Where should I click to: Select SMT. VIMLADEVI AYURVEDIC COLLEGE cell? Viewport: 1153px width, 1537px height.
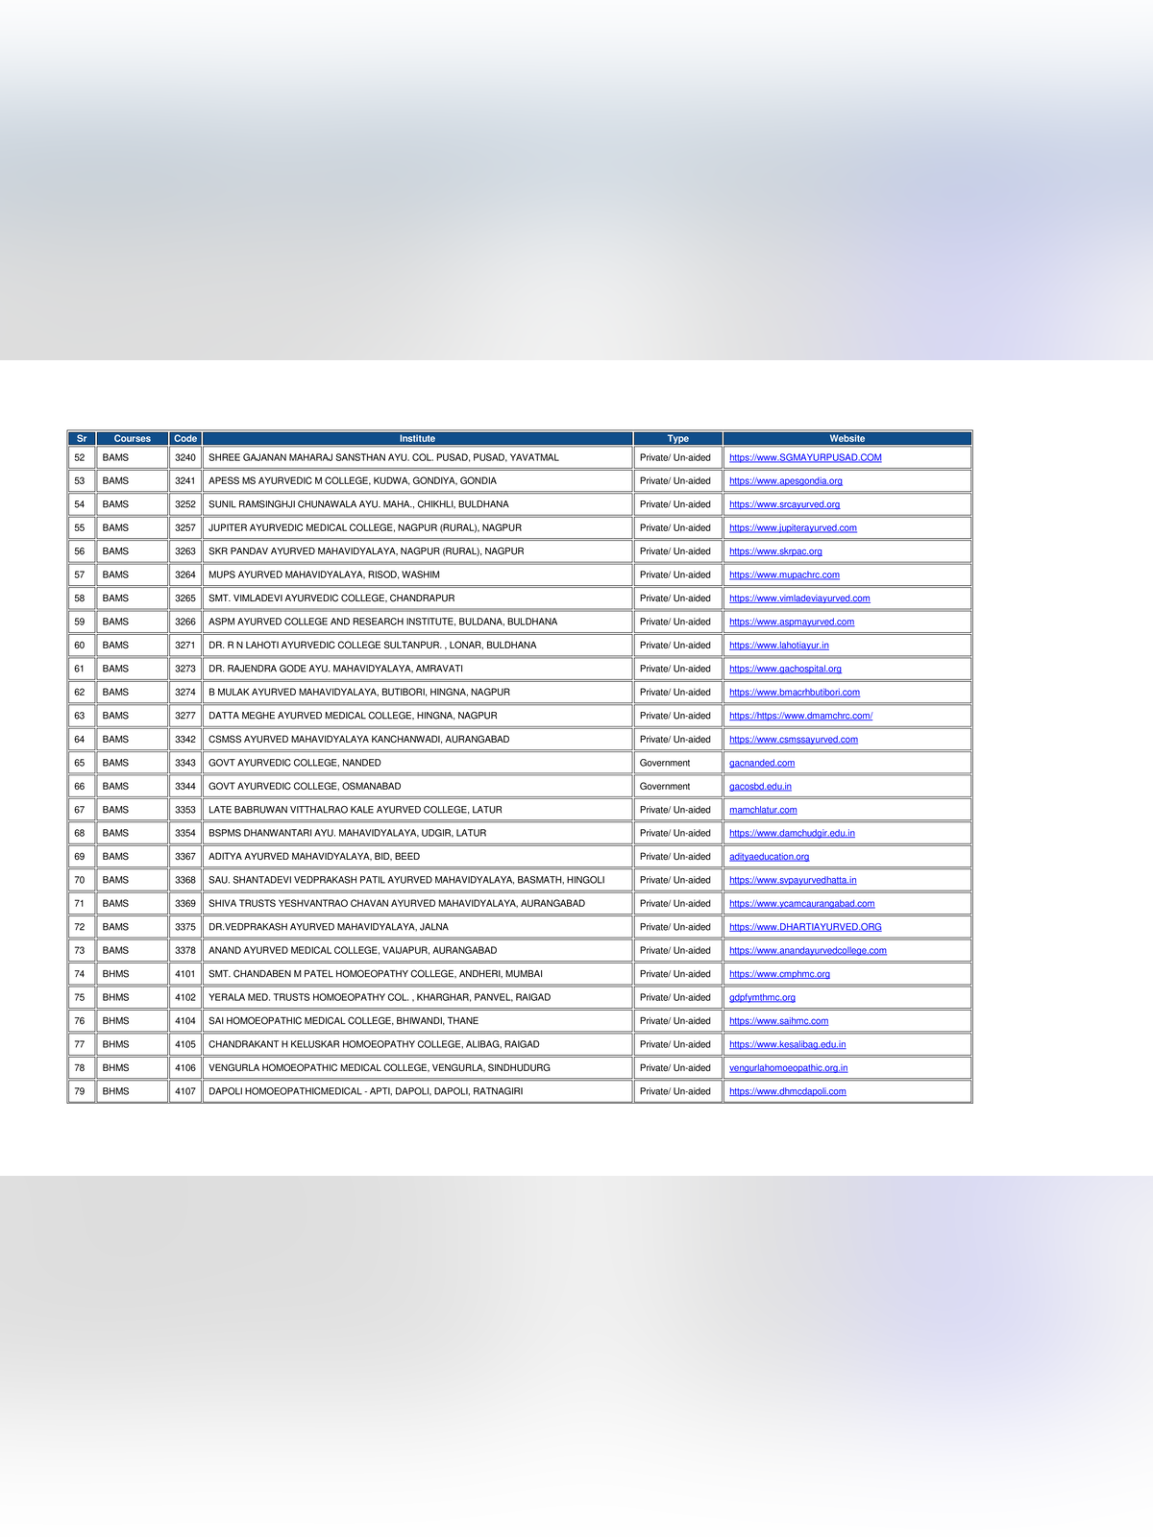[418, 598]
